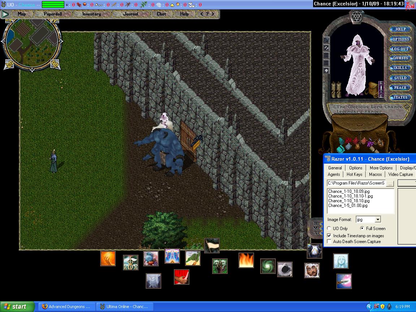Image resolution: width=416 pixels, height=312 pixels.
Task: Cast the dark hand with green sparks icon
Action: coord(220,266)
